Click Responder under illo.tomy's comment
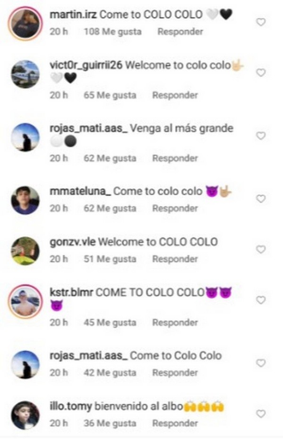The height and width of the screenshot is (439, 283). [175, 423]
